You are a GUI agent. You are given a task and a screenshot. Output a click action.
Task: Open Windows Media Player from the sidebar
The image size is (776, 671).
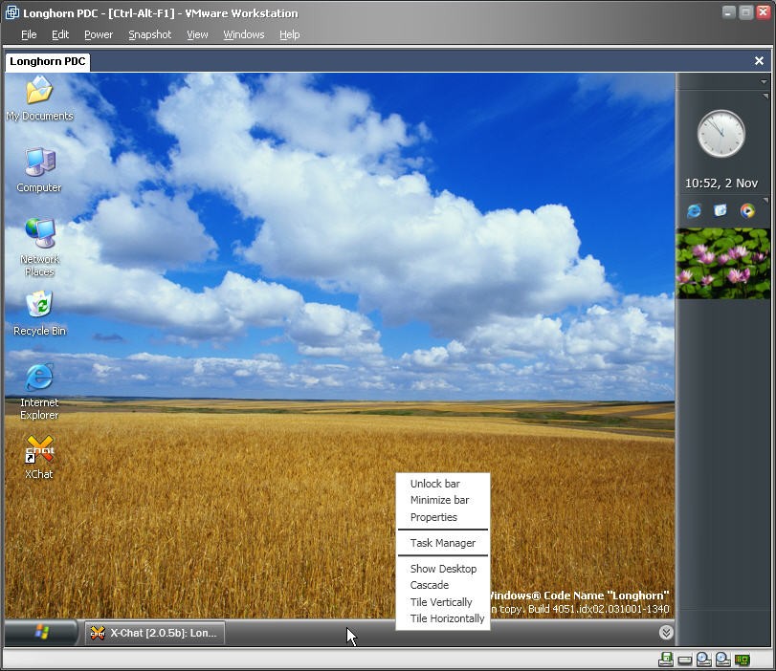click(x=747, y=210)
